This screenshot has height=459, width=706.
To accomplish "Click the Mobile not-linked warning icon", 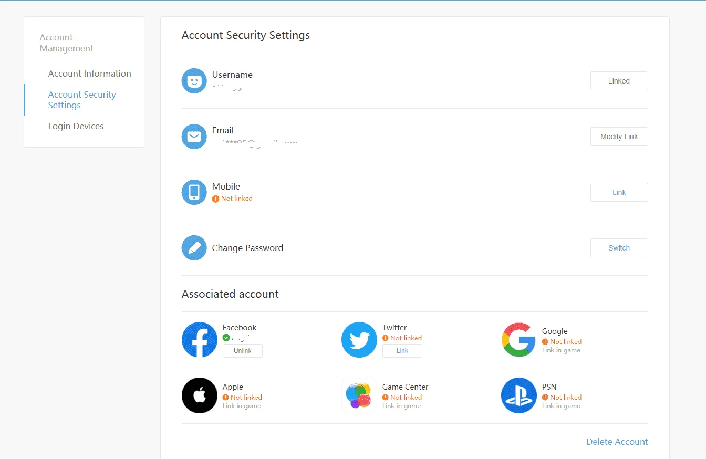I will pos(215,199).
